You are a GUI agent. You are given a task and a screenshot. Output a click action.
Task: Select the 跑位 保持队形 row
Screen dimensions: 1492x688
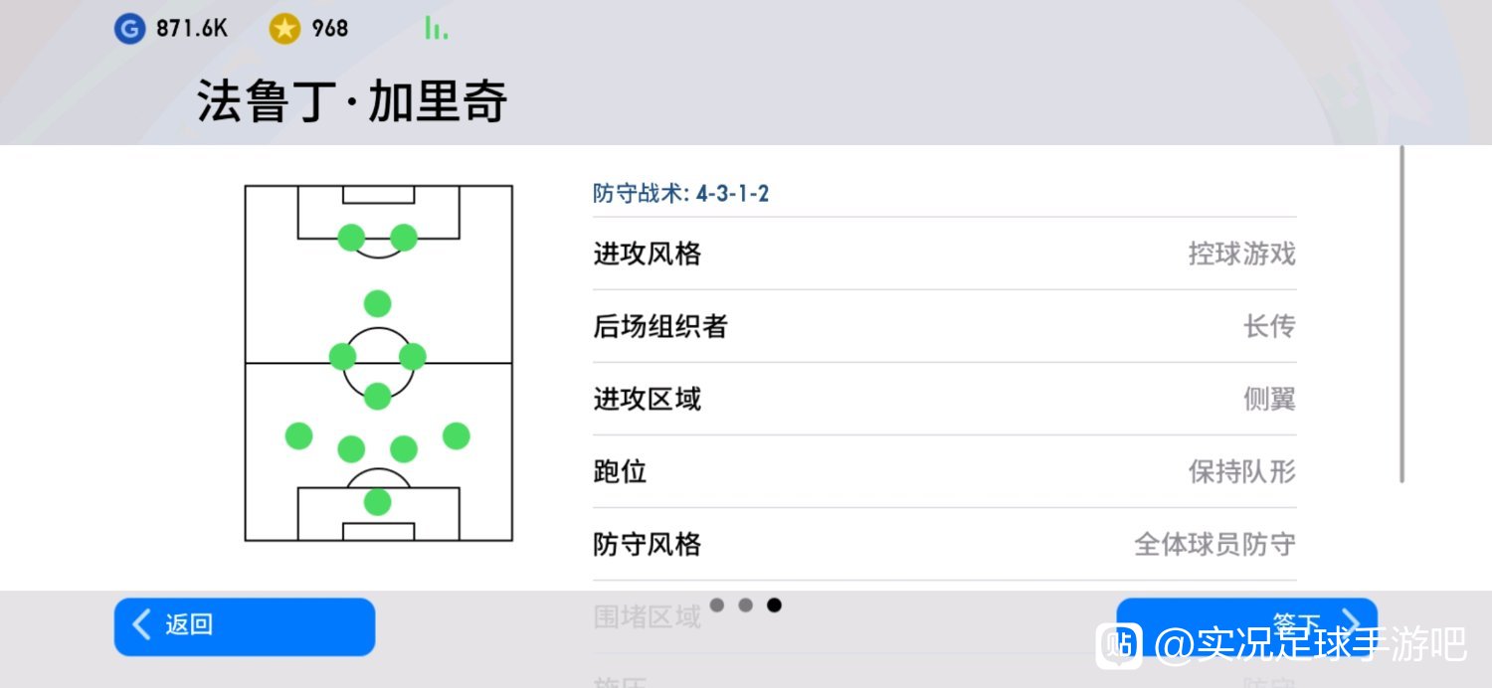944,471
